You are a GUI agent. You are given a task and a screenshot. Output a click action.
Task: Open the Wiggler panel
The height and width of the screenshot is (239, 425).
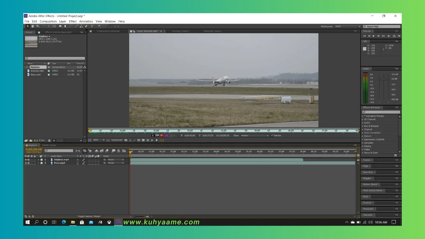click(367, 178)
